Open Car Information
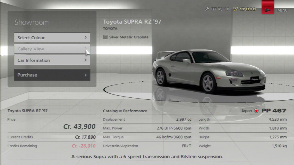The image size is (294, 165). [x=52, y=60]
